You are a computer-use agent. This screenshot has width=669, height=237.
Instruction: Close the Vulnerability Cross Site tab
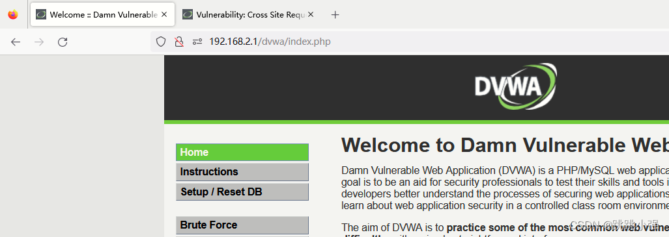click(311, 14)
